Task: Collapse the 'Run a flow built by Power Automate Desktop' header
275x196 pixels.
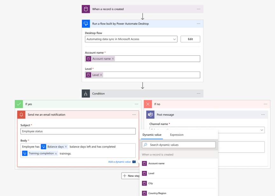Action: [142, 24]
